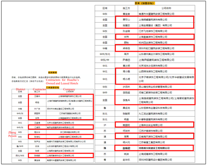Click the '西北/华东' region cell
The height and width of the screenshot is (165, 207).
pos(20,156)
